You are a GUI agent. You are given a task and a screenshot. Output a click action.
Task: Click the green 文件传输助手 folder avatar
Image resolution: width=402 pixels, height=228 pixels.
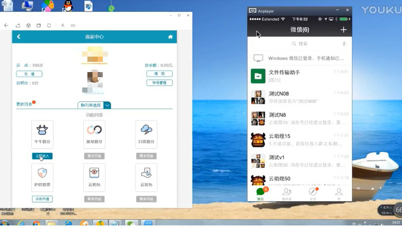(x=258, y=76)
